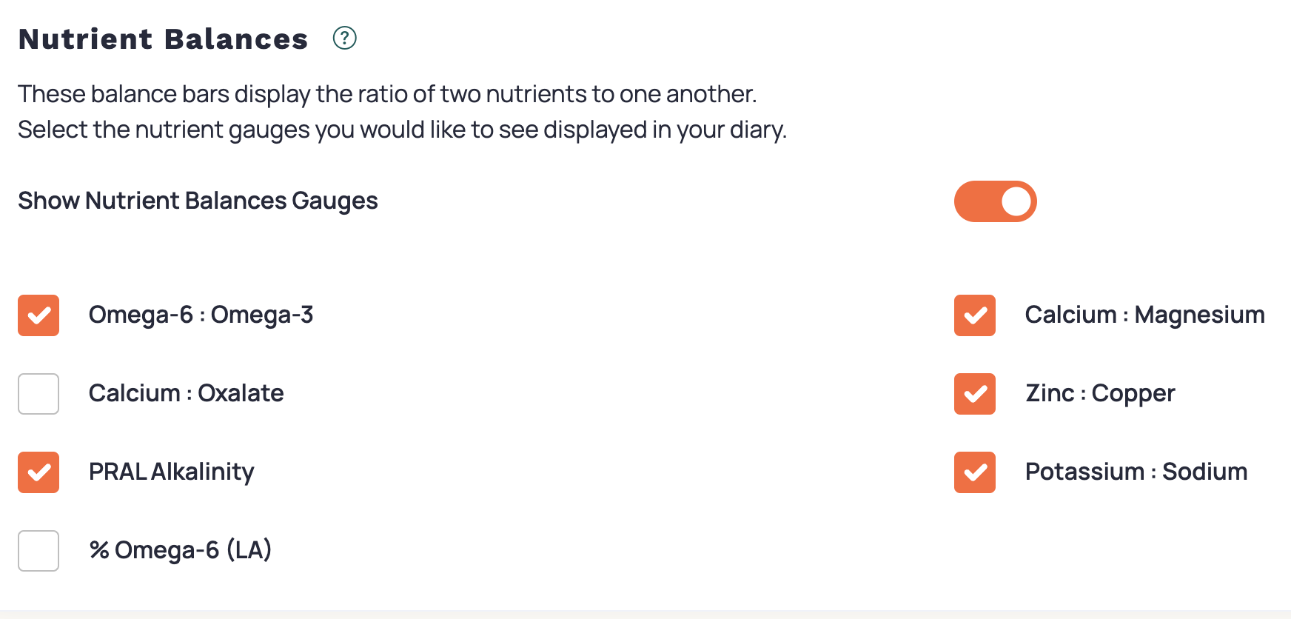Select the Potassium : Sodium label
The width and height of the screenshot is (1291, 619).
click(1136, 472)
